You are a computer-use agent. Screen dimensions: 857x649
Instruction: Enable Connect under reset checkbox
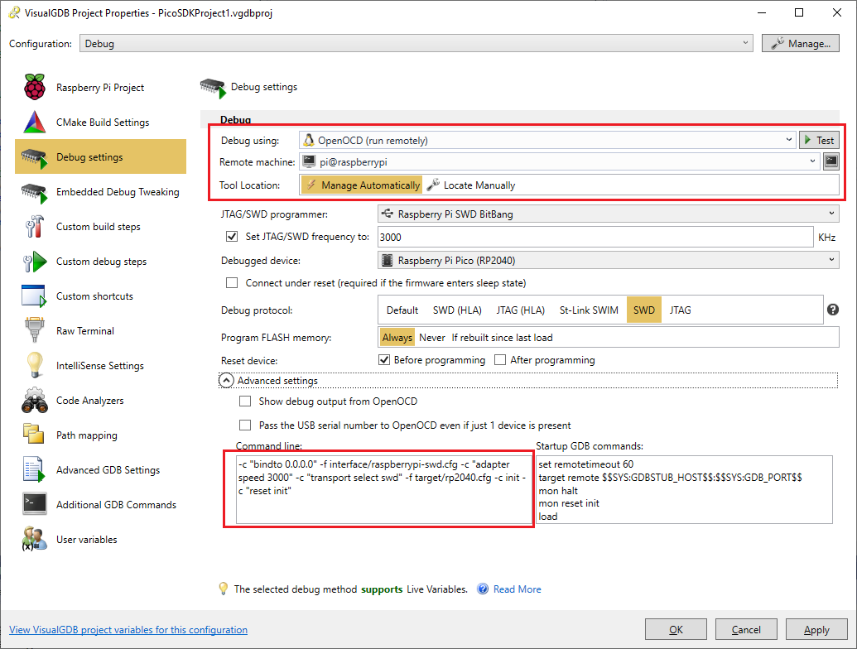(232, 283)
